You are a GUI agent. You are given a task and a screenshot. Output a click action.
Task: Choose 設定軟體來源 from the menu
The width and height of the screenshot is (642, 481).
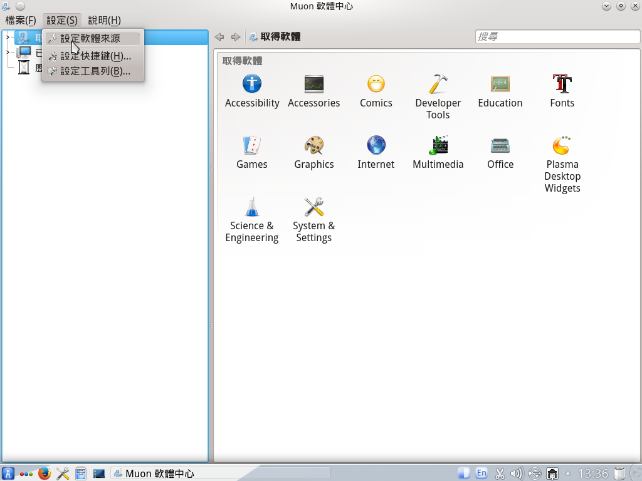point(90,39)
